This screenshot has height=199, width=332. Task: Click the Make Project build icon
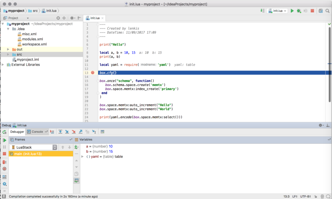tap(262, 11)
